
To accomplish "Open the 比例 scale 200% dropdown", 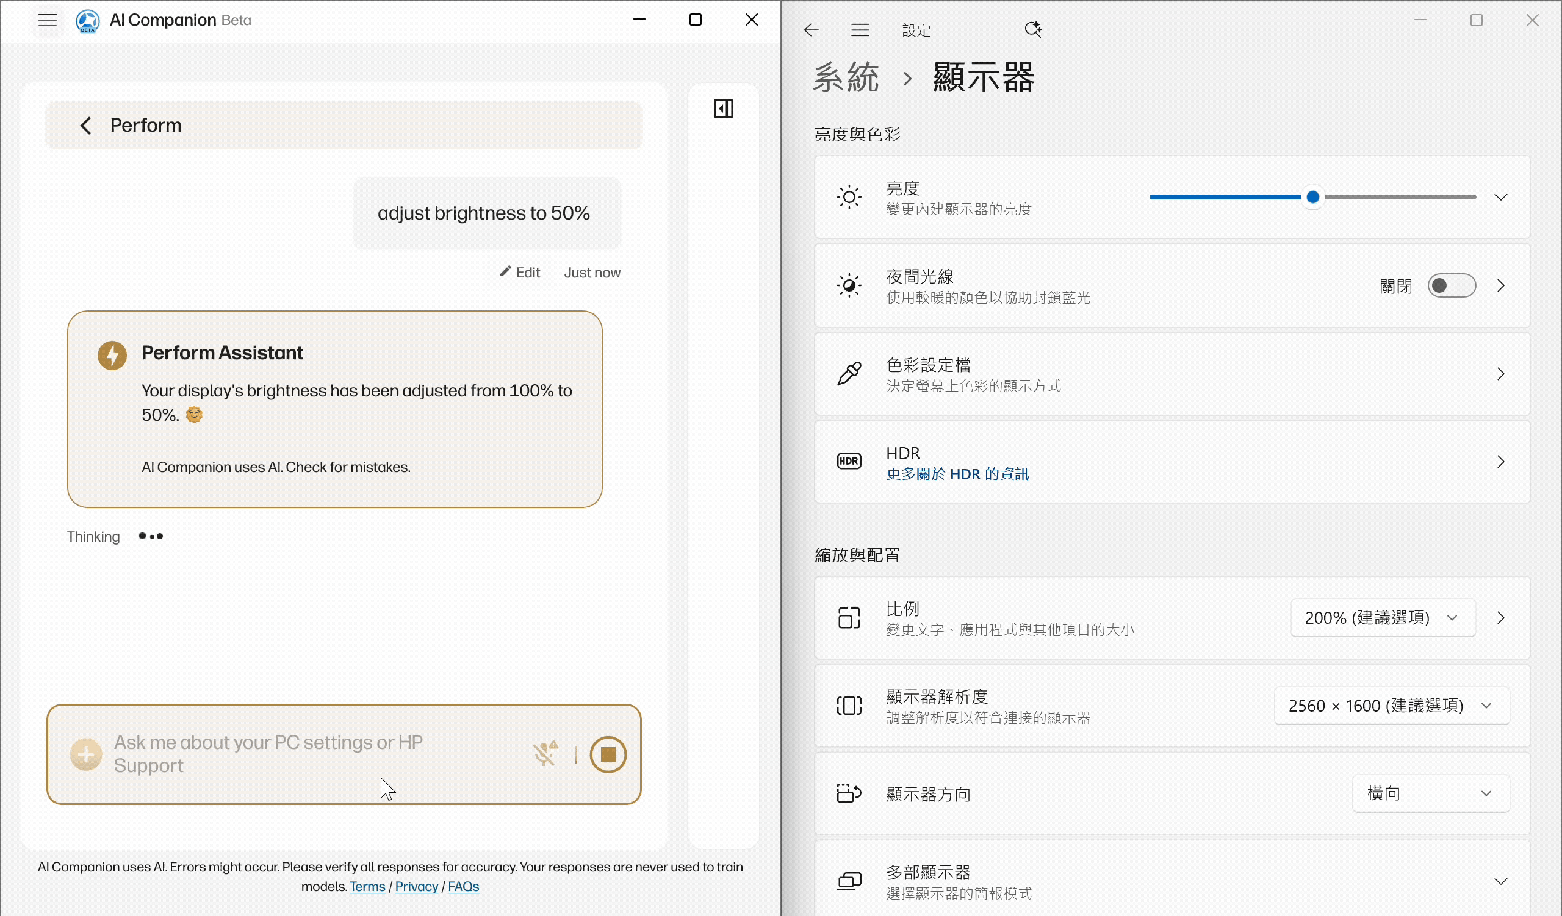I will point(1382,618).
